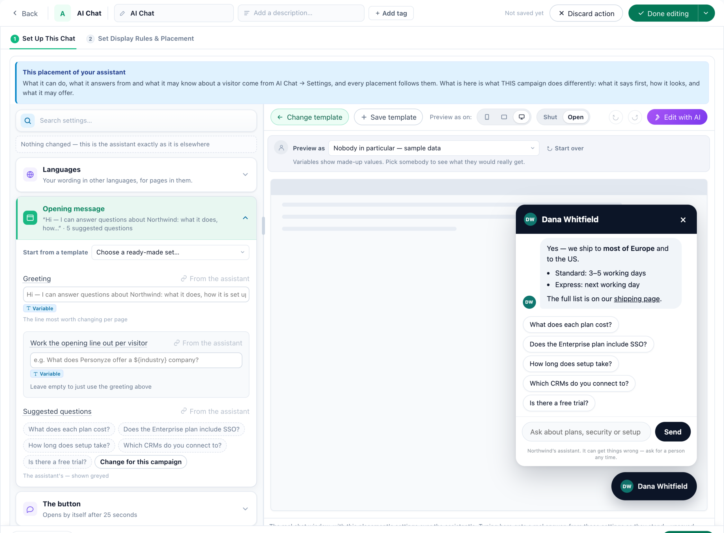Click Change template button
The height and width of the screenshot is (533, 724).
point(310,117)
